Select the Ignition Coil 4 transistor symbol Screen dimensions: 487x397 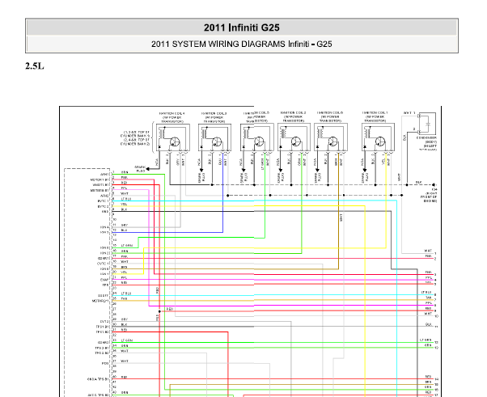(175, 142)
